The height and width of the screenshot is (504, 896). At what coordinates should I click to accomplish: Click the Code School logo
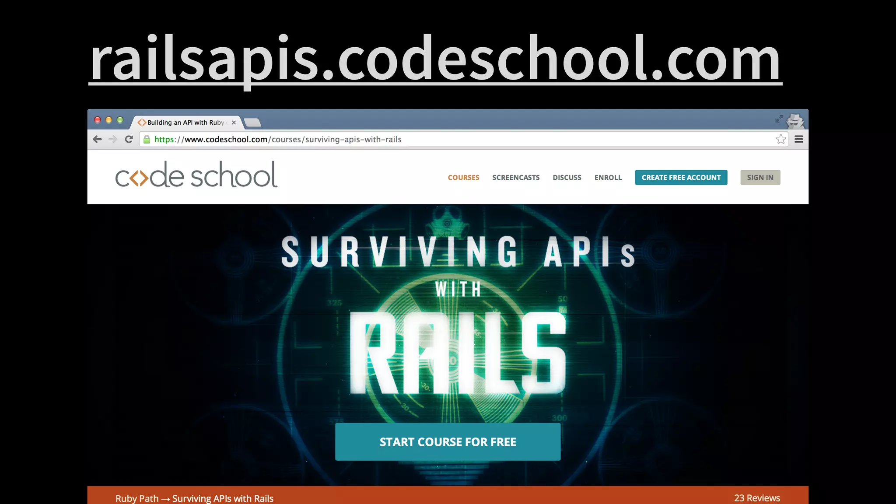pyautogui.click(x=196, y=175)
